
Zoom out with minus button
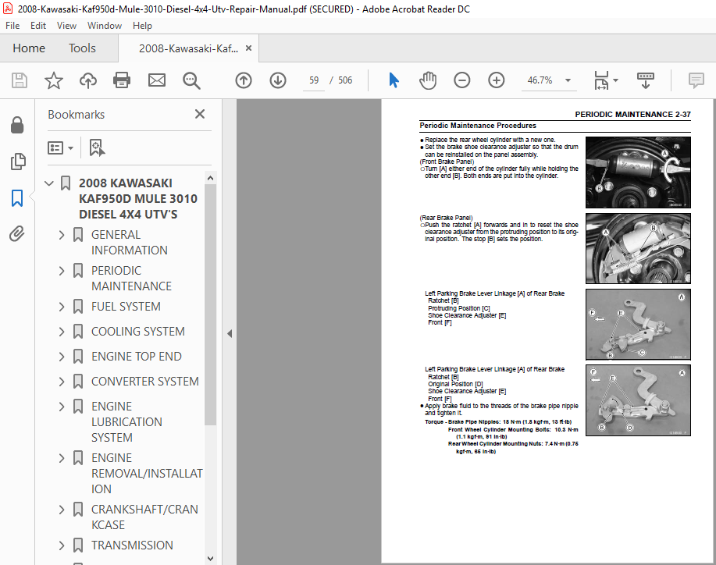pyautogui.click(x=461, y=81)
